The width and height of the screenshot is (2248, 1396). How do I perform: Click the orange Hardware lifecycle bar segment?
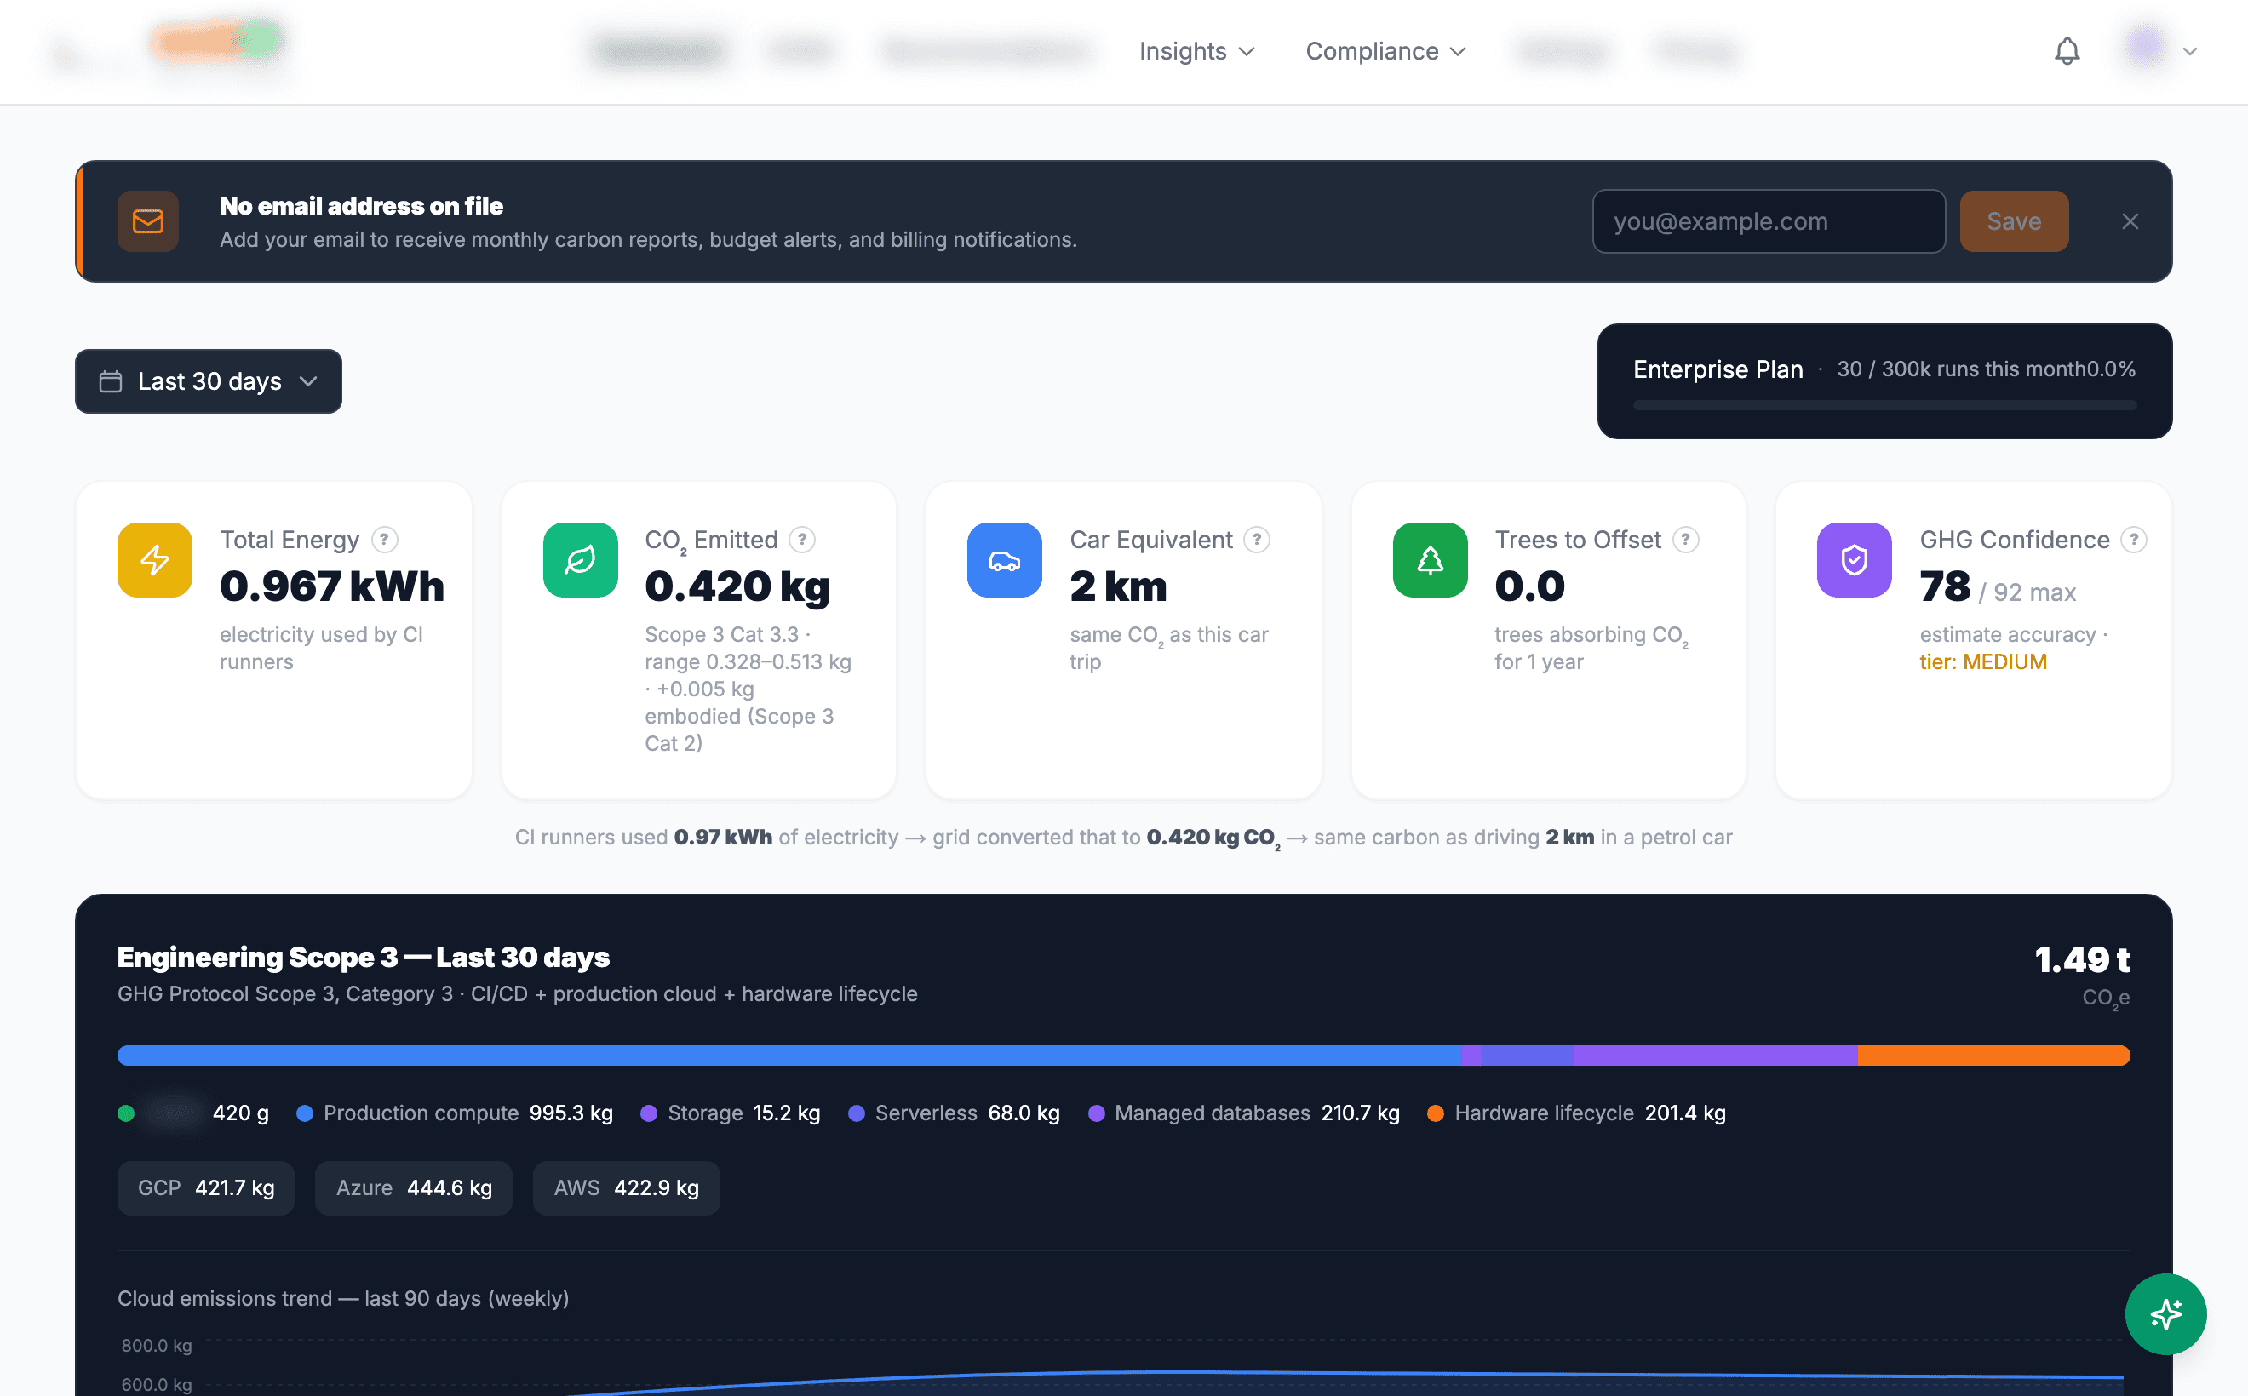coord(1993,1056)
